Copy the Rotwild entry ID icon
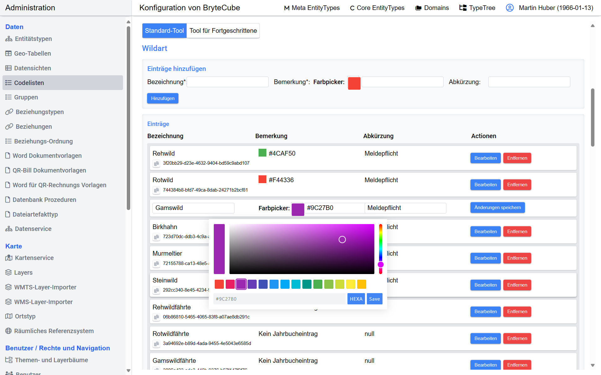 [x=156, y=190]
